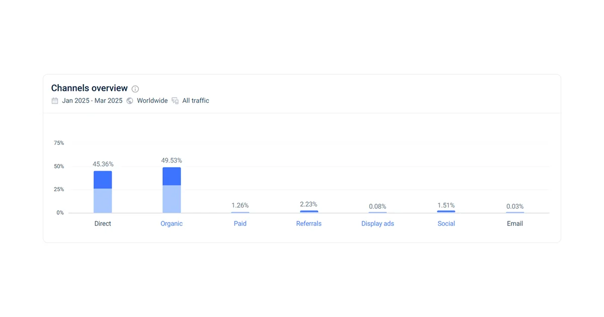Click the Email channel label
This screenshot has width=604, height=317.
[x=515, y=223]
